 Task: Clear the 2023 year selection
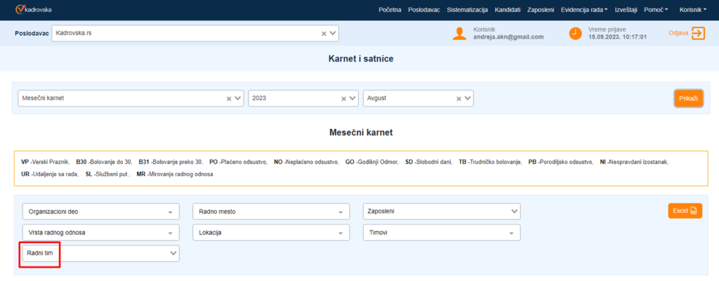pos(344,99)
